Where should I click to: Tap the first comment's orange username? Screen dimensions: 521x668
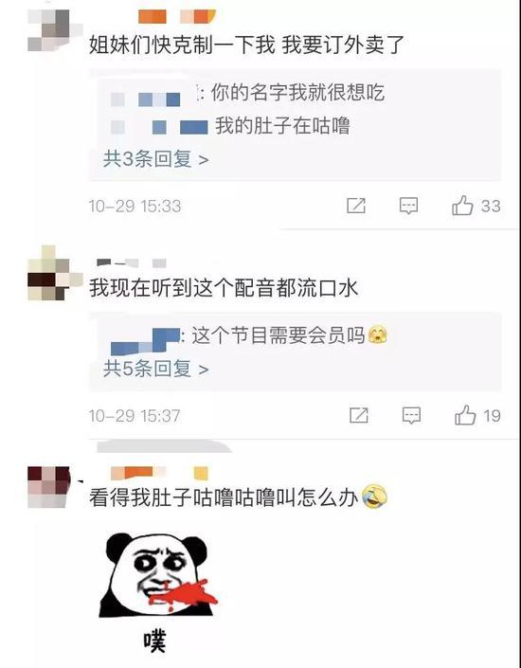pos(177,17)
